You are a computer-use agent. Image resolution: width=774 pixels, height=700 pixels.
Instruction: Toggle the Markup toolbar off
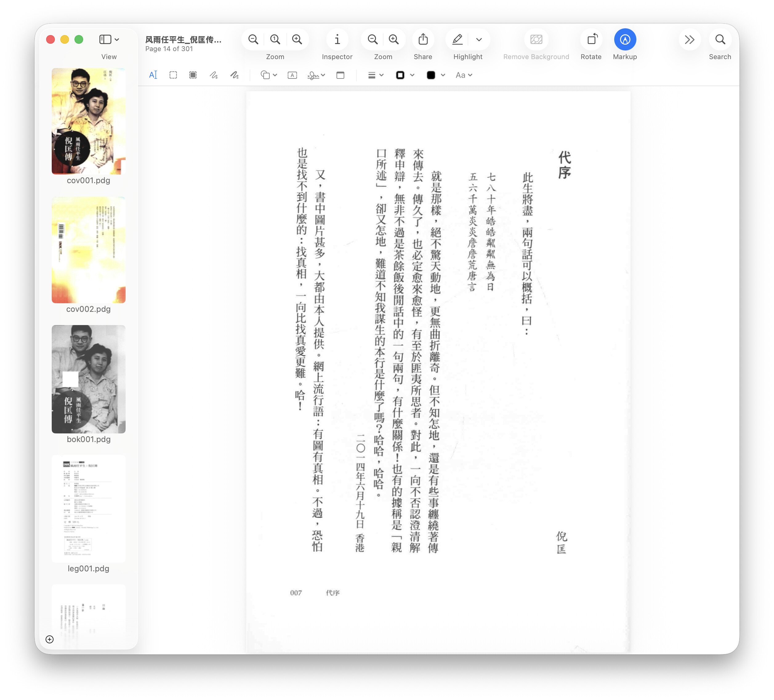pos(625,39)
